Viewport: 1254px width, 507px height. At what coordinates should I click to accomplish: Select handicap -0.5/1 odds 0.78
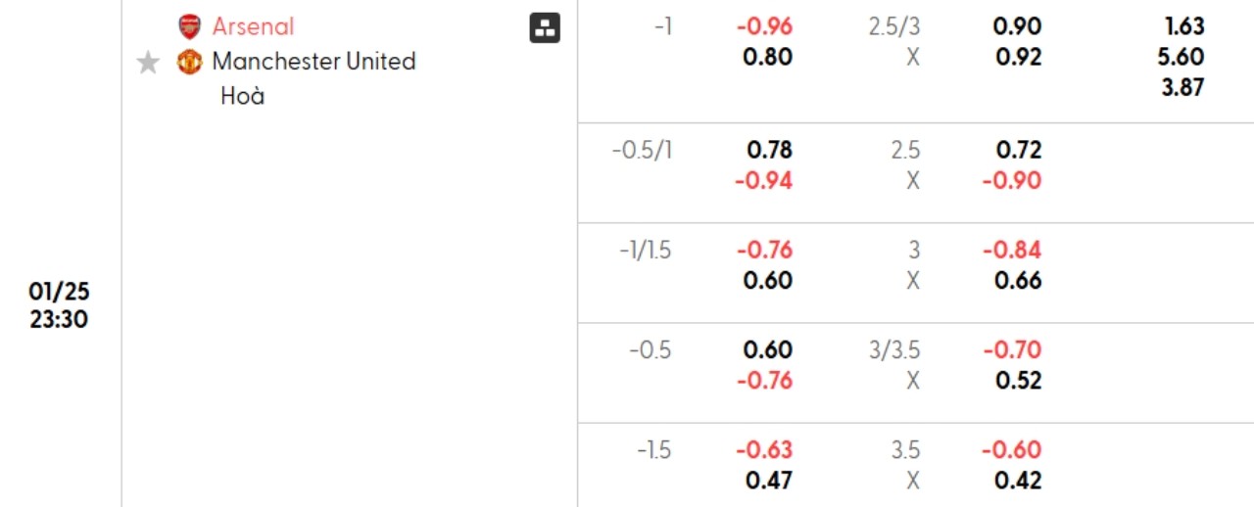point(769,150)
